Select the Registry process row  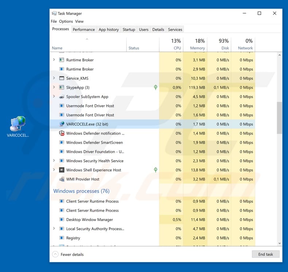152,238
